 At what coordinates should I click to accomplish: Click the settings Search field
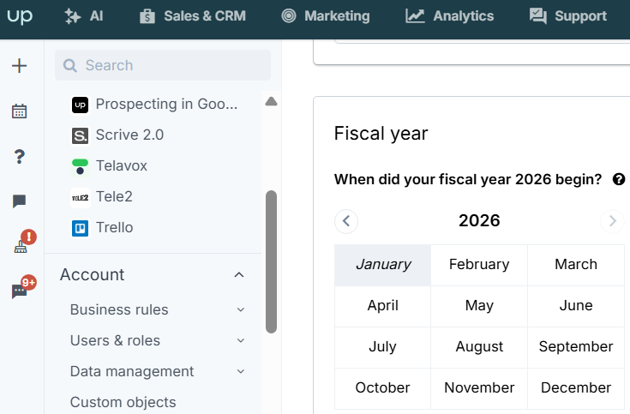[x=163, y=65]
